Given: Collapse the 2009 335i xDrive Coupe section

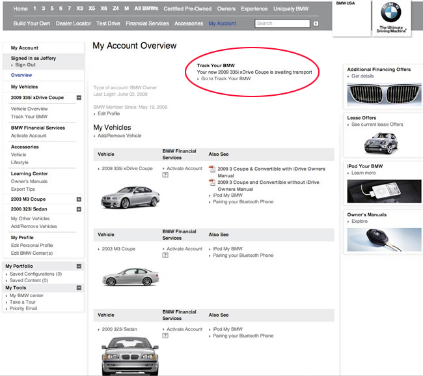Looking at the screenshot, I should click(x=79, y=98).
